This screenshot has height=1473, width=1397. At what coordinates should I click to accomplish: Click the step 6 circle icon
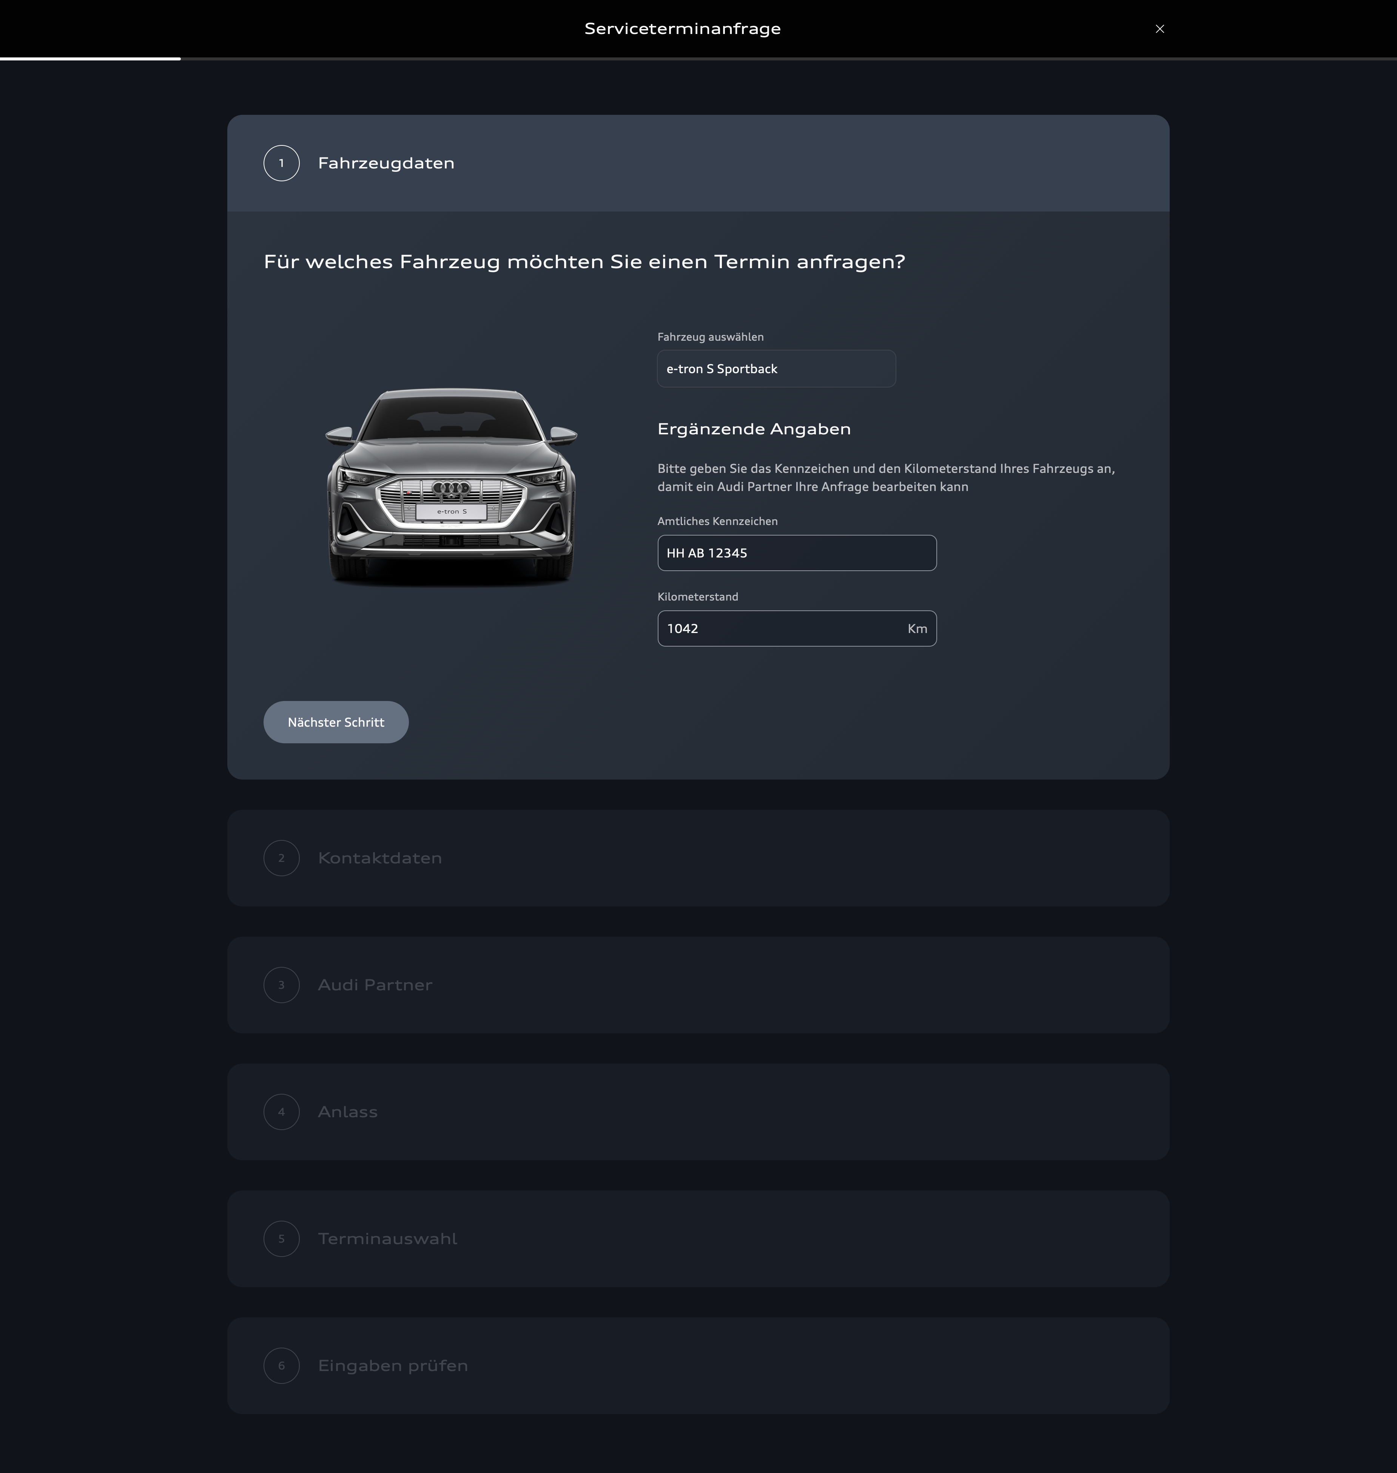coord(282,1366)
